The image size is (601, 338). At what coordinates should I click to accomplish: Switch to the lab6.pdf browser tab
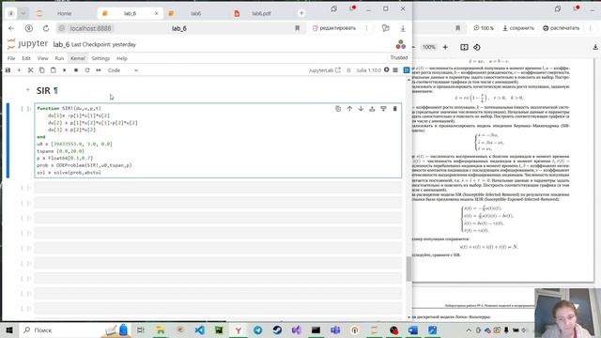point(261,13)
